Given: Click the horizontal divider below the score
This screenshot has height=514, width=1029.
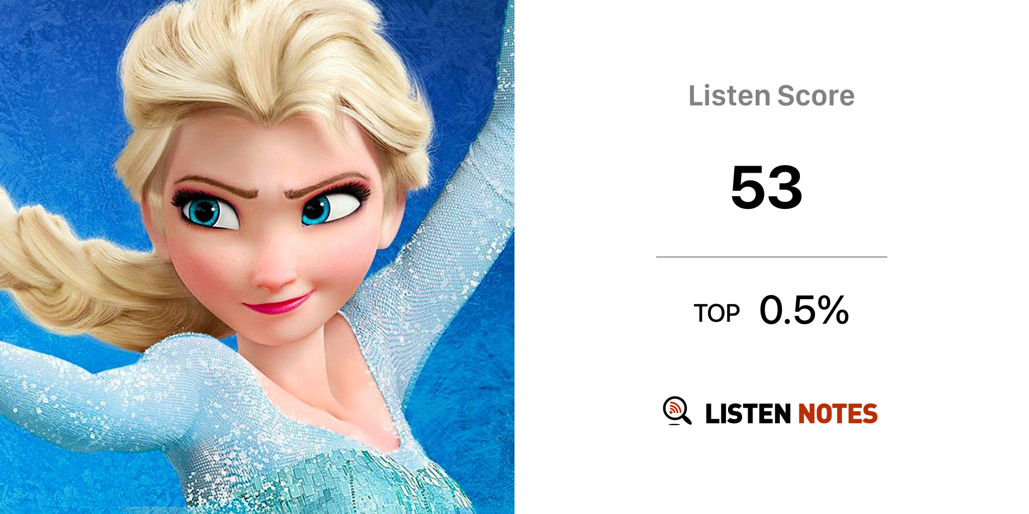Looking at the screenshot, I should [x=771, y=257].
